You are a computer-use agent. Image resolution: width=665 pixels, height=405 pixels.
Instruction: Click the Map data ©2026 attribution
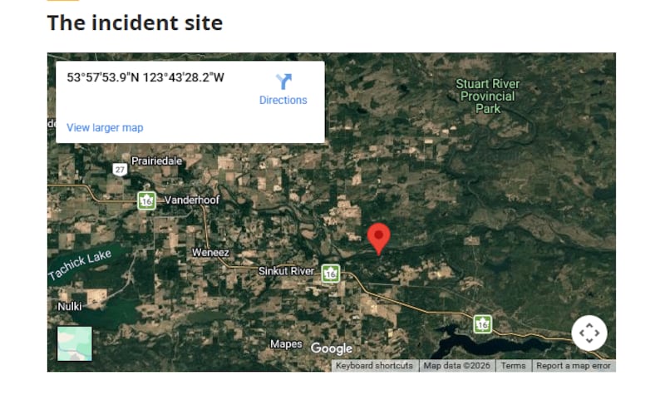tap(456, 366)
